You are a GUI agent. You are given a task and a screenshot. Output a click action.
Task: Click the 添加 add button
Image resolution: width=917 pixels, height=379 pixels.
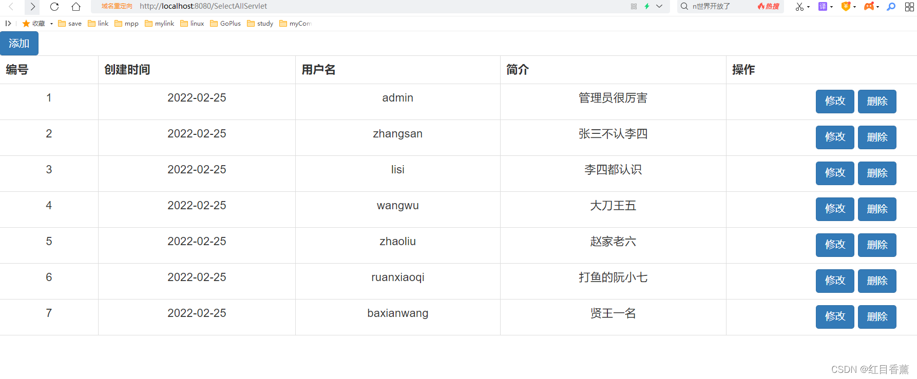(19, 43)
